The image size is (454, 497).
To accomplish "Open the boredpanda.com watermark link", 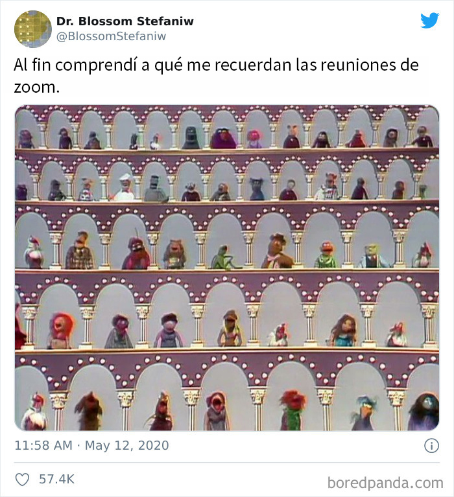I will pyautogui.click(x=385, y=483).
